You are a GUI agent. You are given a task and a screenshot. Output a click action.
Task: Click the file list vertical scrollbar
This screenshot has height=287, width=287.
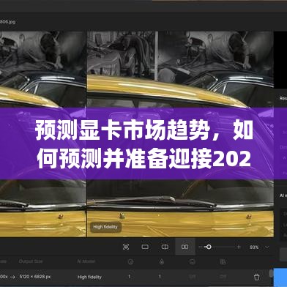271,273
